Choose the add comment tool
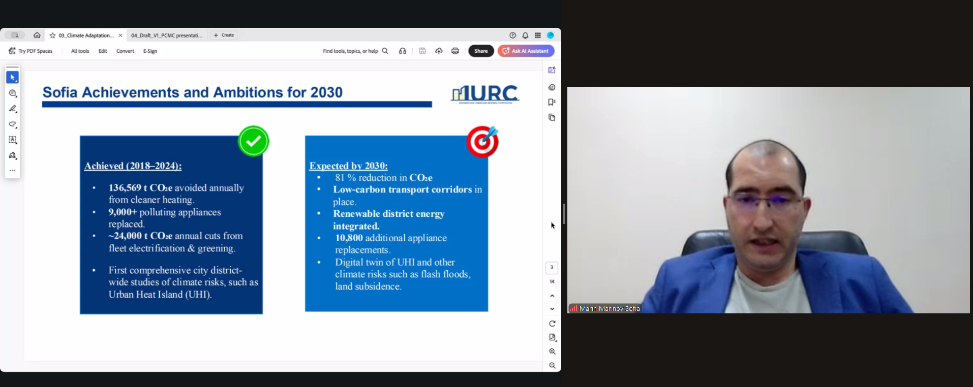 (x=13, y=93)
